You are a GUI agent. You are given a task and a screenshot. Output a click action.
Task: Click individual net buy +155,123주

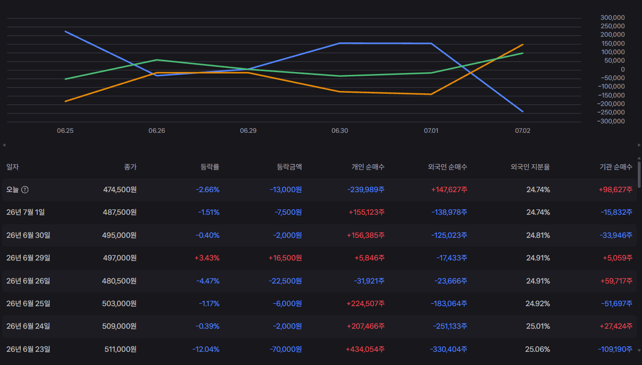pyautogui.click(x=367, y=212)
